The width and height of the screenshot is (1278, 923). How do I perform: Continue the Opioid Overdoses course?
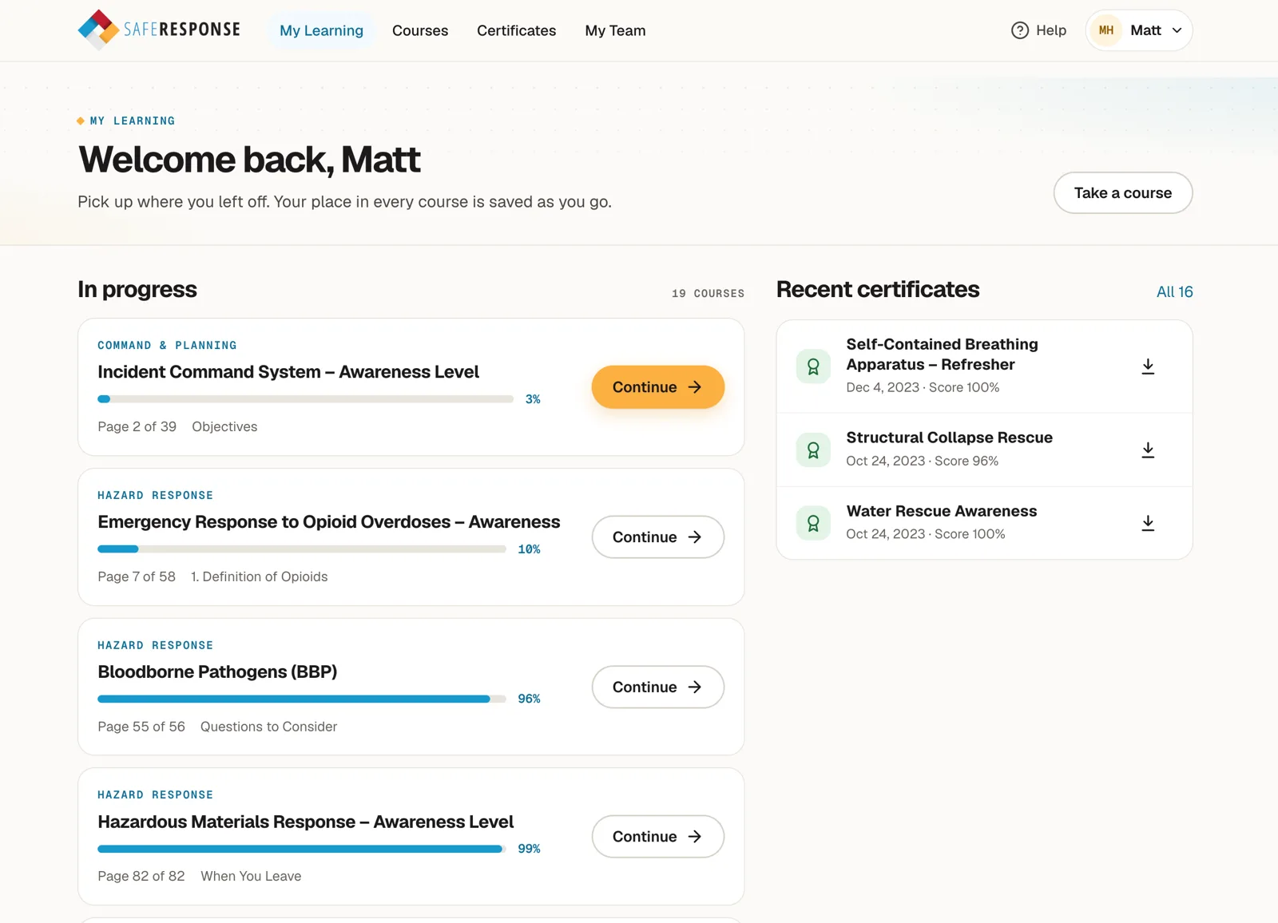pyautogui.click(x=657, y=537)
